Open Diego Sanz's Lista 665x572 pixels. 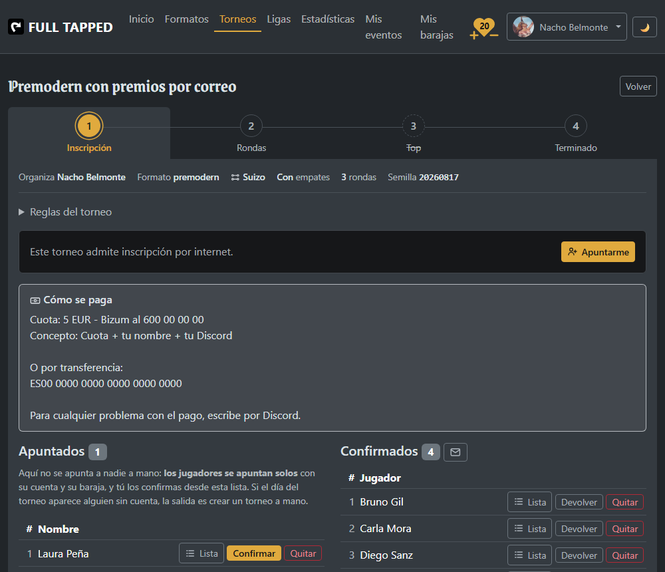click(529, 555)
